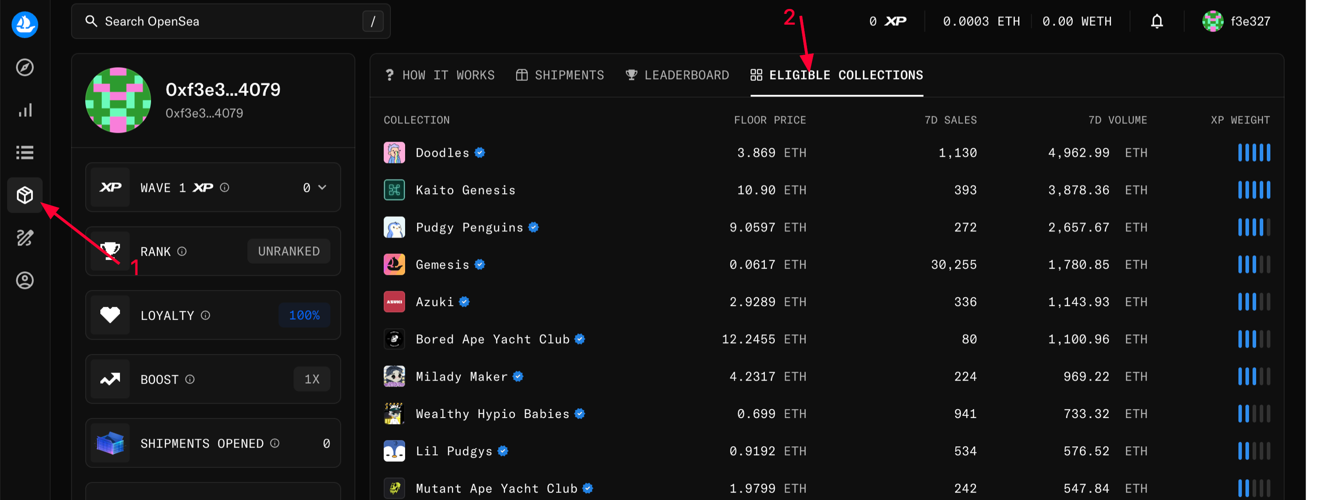Click the notifications bell icon
Image resolution: width=1317 pixels, height=500 pixels.
1157,22
